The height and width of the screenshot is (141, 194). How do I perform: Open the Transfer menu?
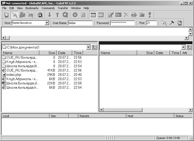click(63, 8)
